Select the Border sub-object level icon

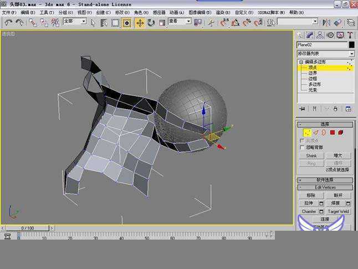point(324,133)
